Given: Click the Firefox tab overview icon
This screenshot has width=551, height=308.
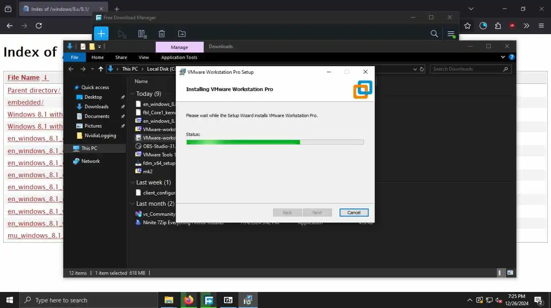Looking at the screenshot, I should click(x=8, y=9).
